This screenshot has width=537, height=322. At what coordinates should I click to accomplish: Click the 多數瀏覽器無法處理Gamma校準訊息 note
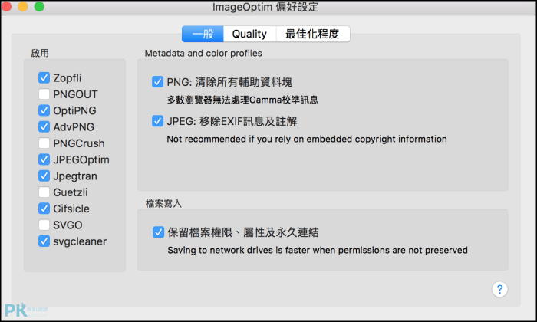tap(242, 100)
